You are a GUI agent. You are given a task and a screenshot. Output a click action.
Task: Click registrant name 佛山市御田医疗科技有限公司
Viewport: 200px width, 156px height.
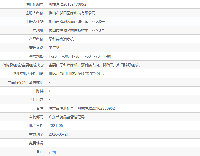pyautogui.click(x=72, y=13)
